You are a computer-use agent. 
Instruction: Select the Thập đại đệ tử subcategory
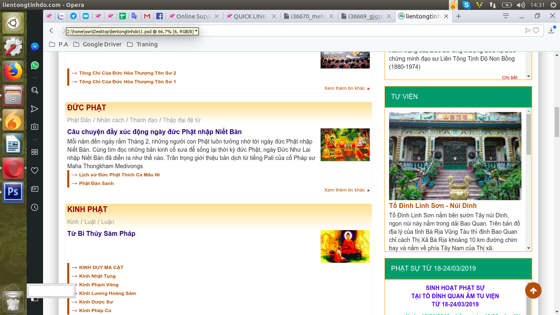182,120
